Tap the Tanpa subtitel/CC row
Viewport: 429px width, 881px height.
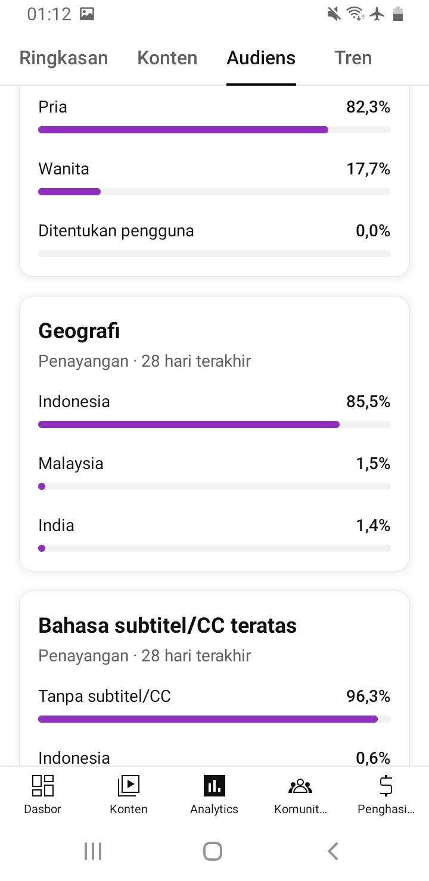click(x=214, y=705)
